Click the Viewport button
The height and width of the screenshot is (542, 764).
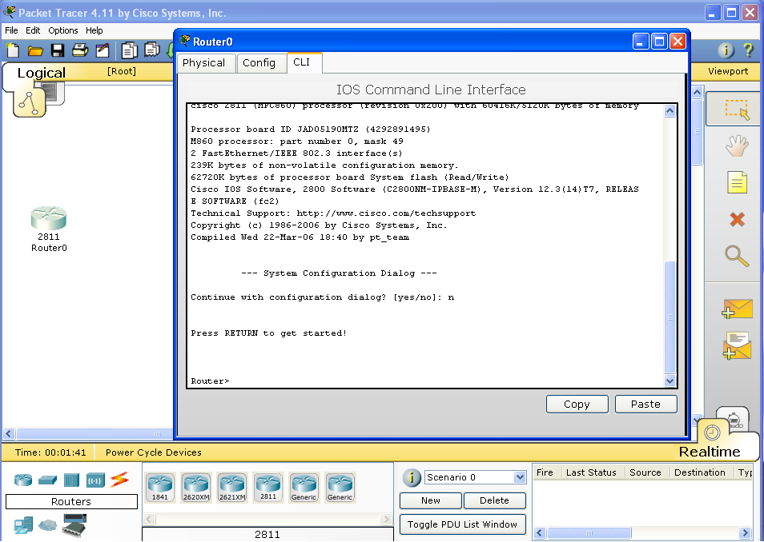[x=728, y=71]
